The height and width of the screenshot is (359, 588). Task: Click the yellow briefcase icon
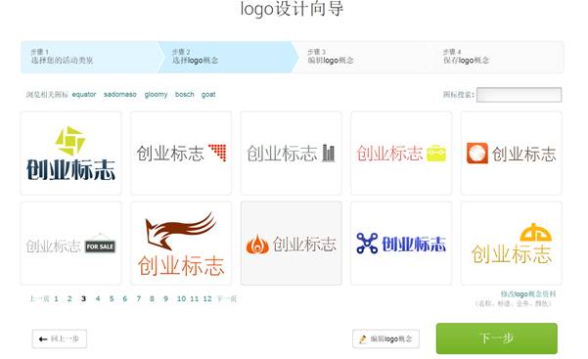(436, 153)
